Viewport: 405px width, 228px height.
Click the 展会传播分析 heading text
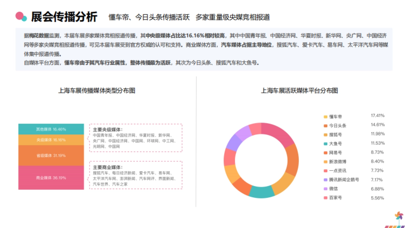click(x=64, y=15)
